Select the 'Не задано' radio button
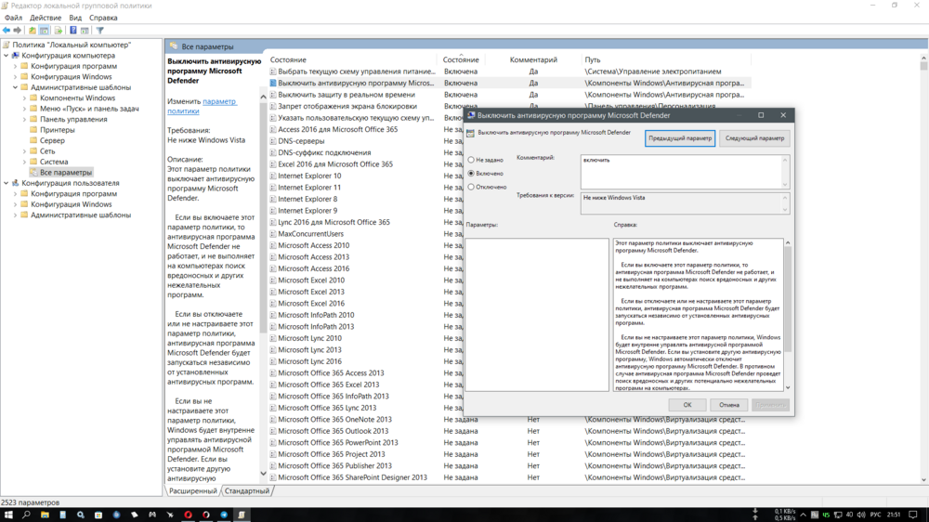 click(x=471, y=160)
